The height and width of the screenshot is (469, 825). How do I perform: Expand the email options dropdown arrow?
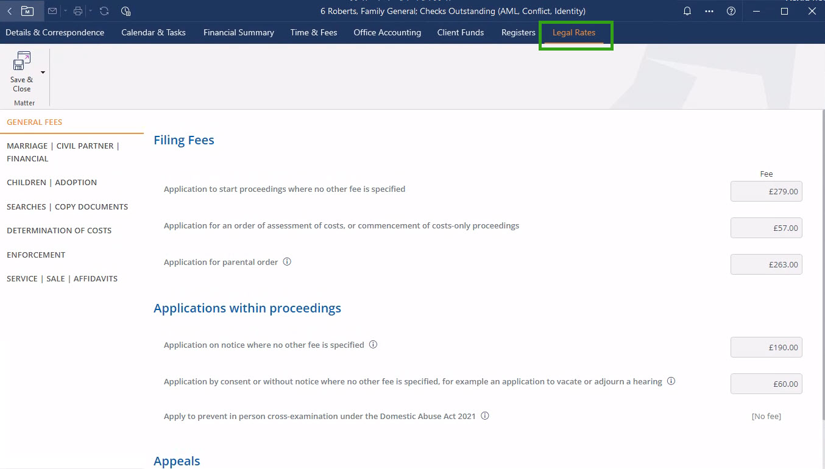click(x=64, y=11)
